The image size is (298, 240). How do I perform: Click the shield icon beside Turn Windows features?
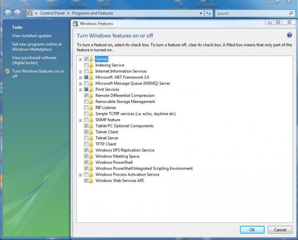(8, 71)
